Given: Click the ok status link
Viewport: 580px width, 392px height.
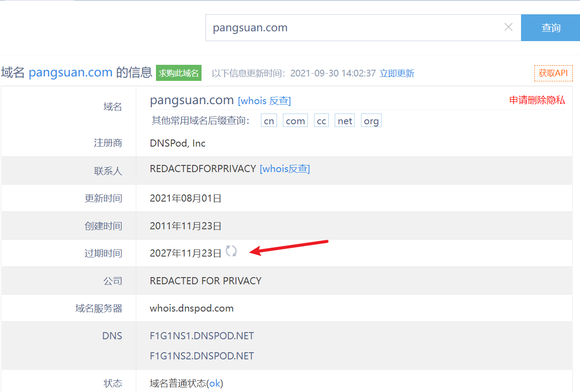Looking at the screenshot, I should (215, 383).
